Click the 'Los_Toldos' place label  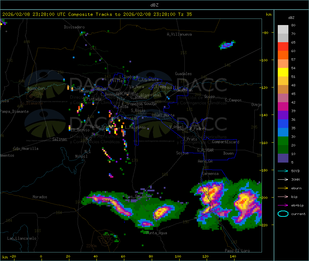click(x=136, y=197)
